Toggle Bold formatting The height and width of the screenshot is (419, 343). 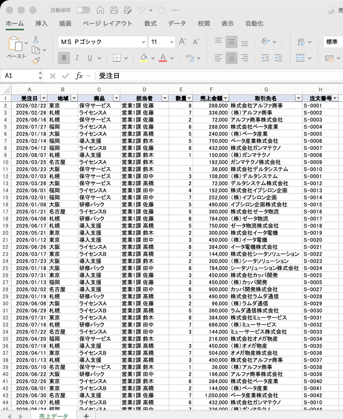(x=64, y=58)
